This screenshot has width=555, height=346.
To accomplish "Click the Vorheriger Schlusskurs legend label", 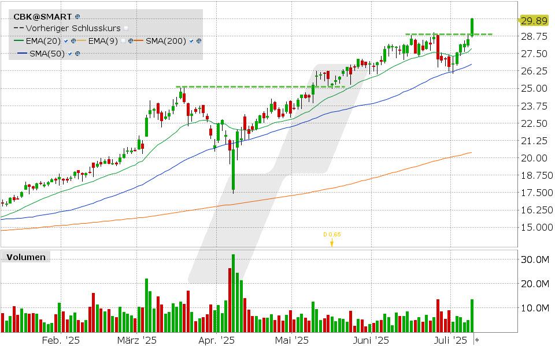I will [x=73, y=28].
